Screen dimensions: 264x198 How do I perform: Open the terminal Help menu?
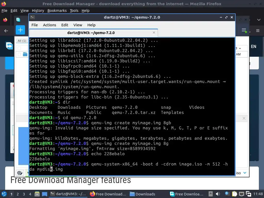[x=92, y=25]
